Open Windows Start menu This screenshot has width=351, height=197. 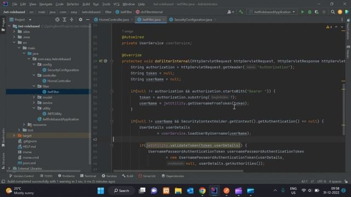[101, 191]
